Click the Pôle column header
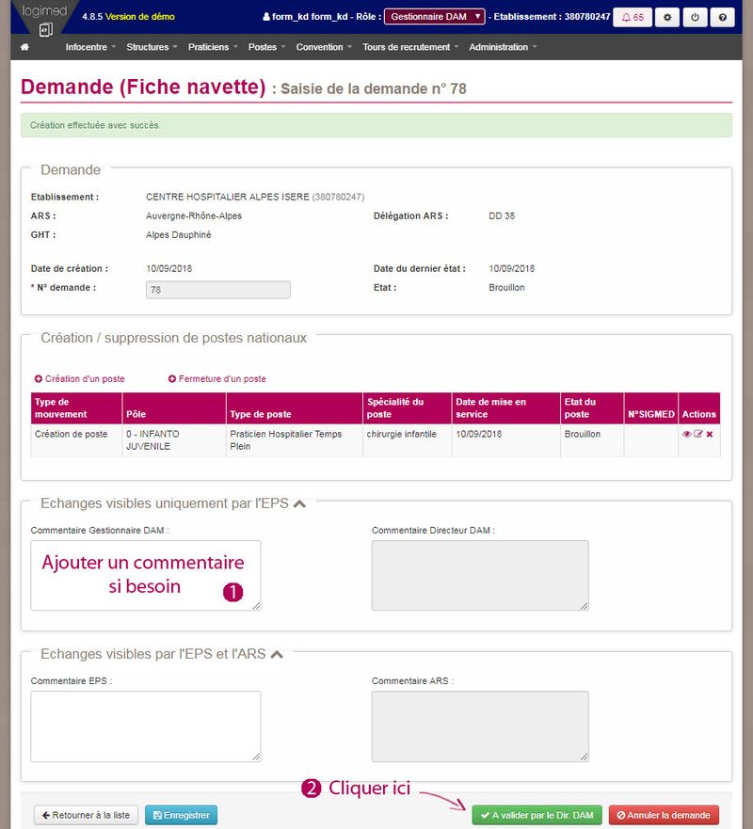The width and height of the screenshot is (753, 829). [x=174, y=408]
